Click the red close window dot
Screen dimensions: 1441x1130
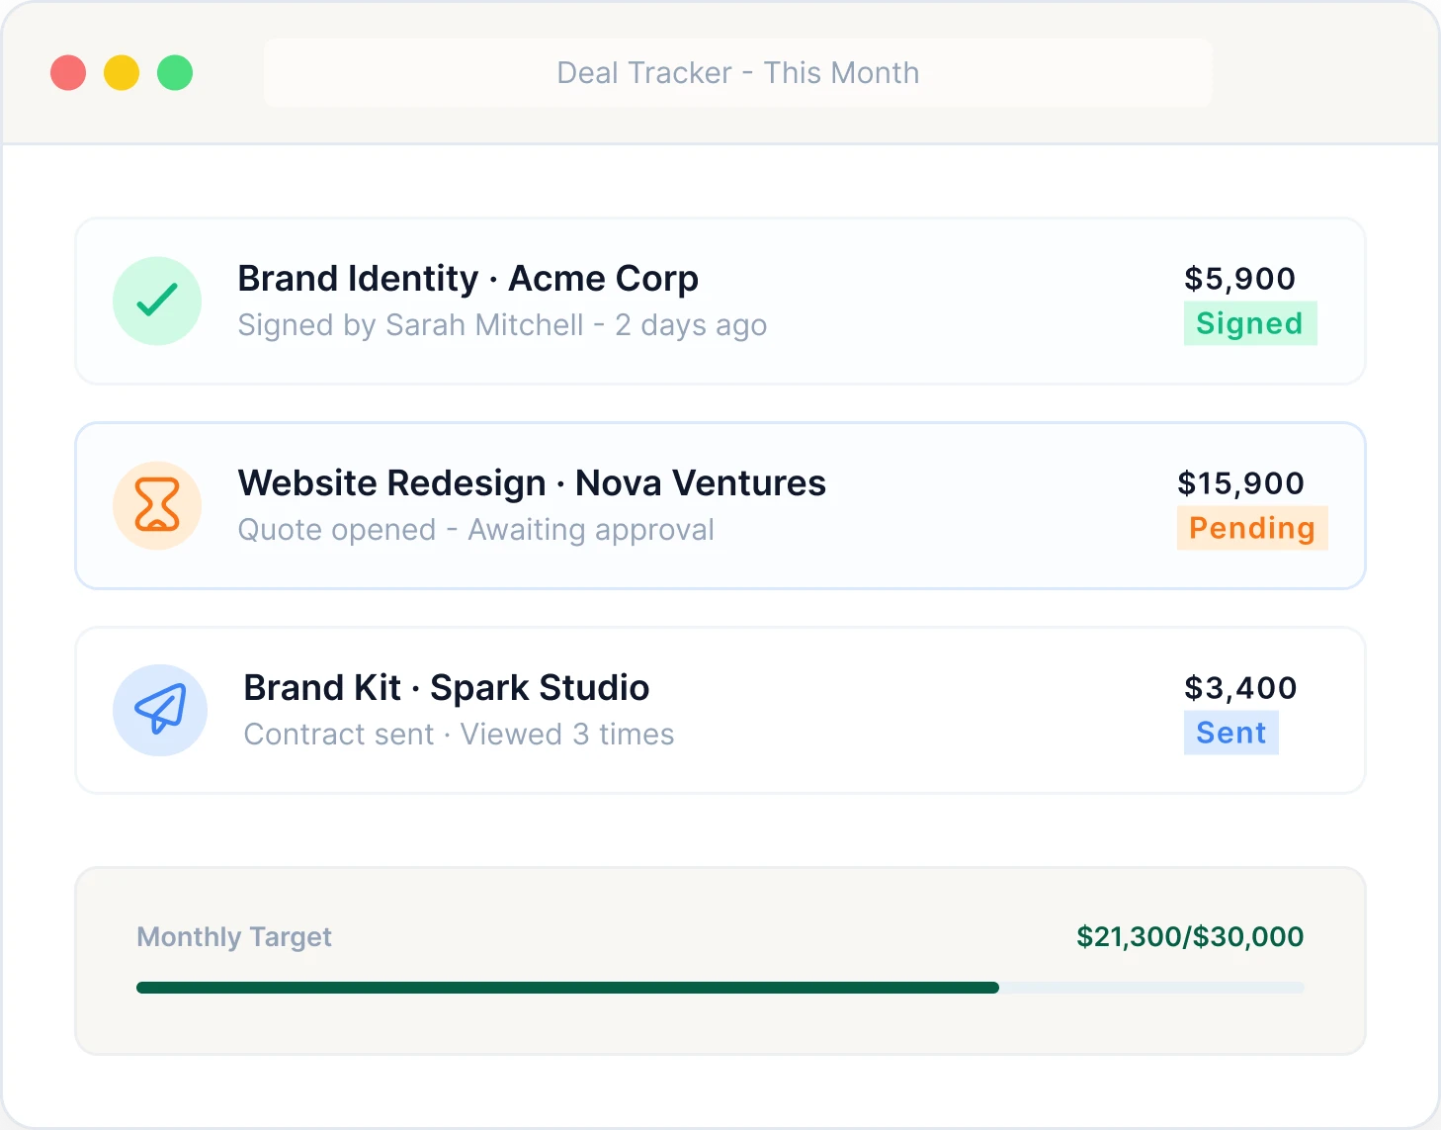68,73
